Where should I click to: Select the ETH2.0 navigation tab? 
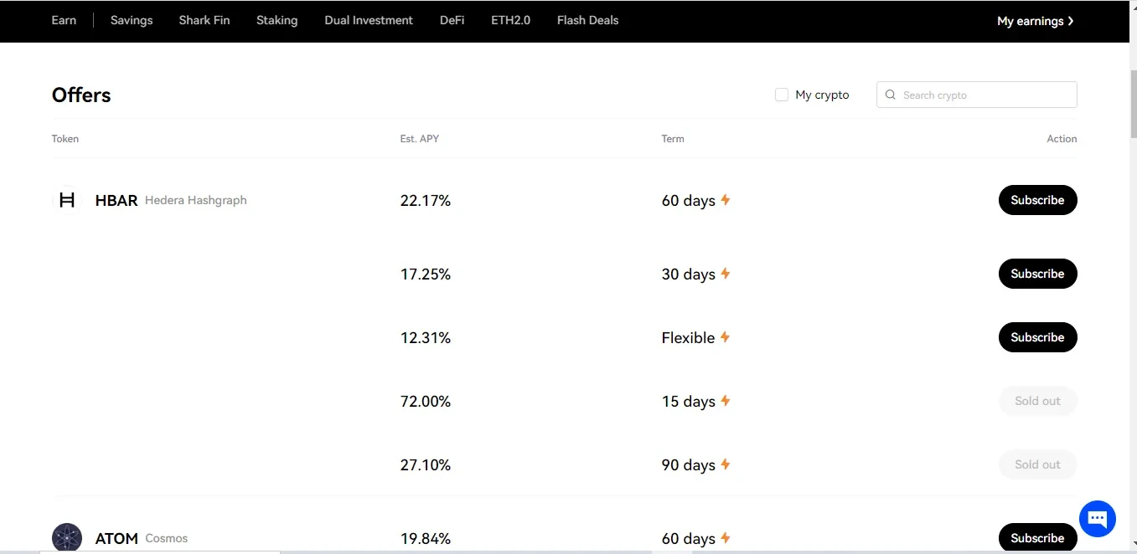click(x=510, y=20)
